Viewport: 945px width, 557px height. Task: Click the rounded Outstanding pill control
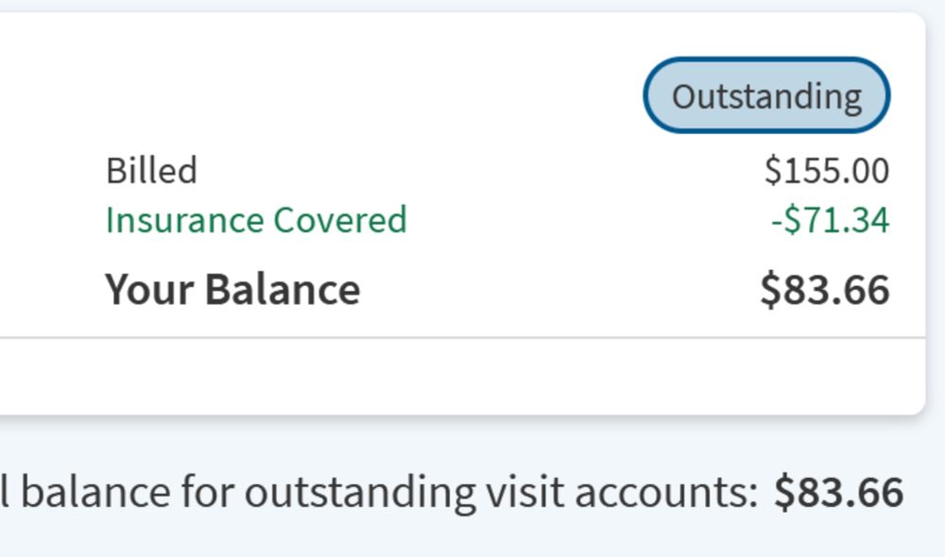click(x=765, y=94)
